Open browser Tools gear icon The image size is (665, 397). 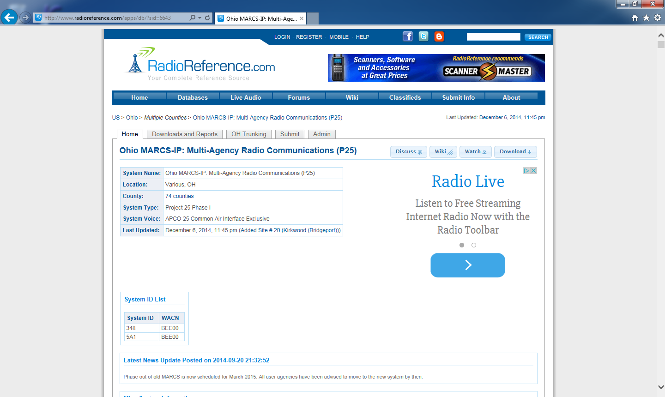coord(658,18)
